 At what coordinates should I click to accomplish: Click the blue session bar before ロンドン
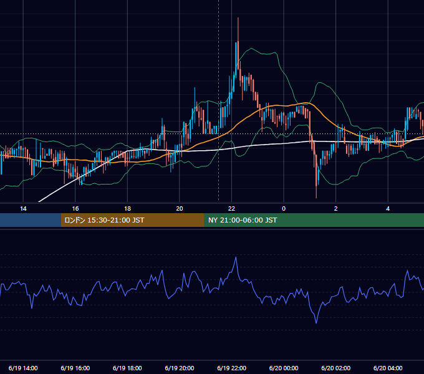(31, 220)
